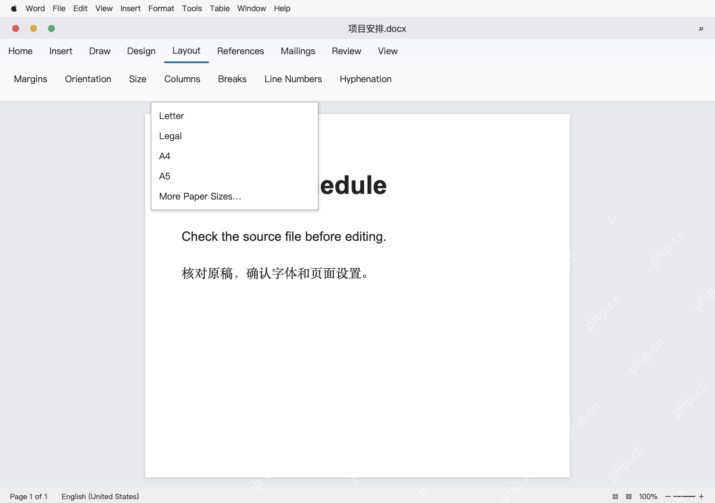Viewport: 715px width, 503px height.
Task: Open the Edit menu in menu bar
Action: pyautogui.click(x=80, y=8)
